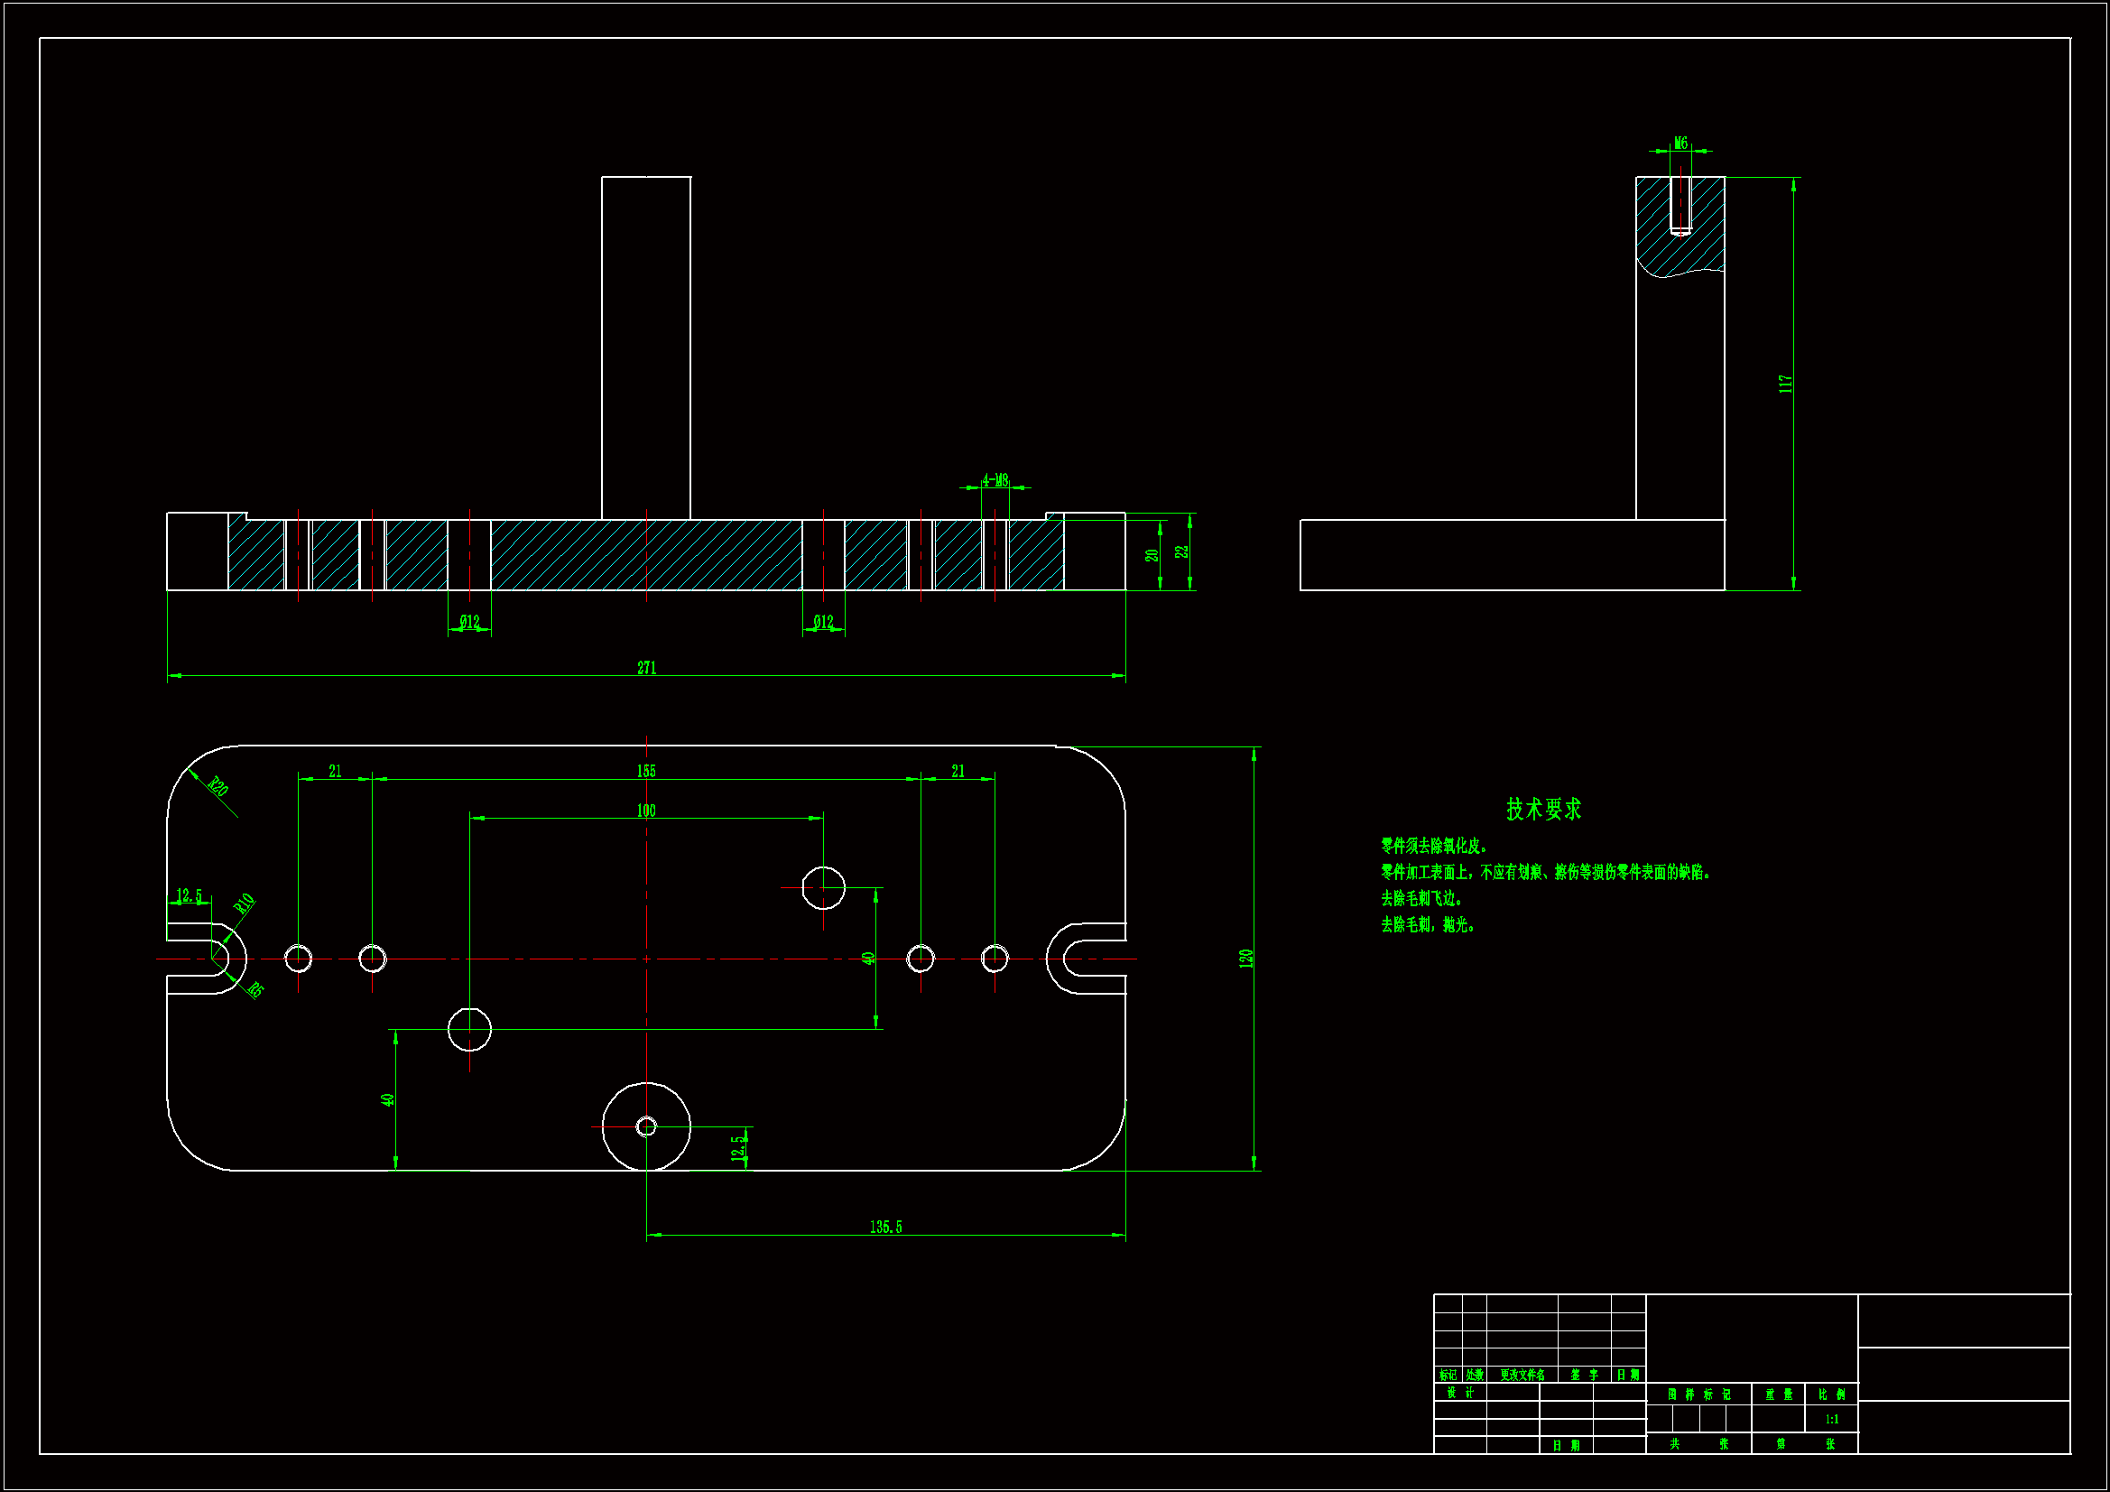The image size is (2110, 1492).
Task: Click the 重量 title block label
Action: tap(1778, 1395)
